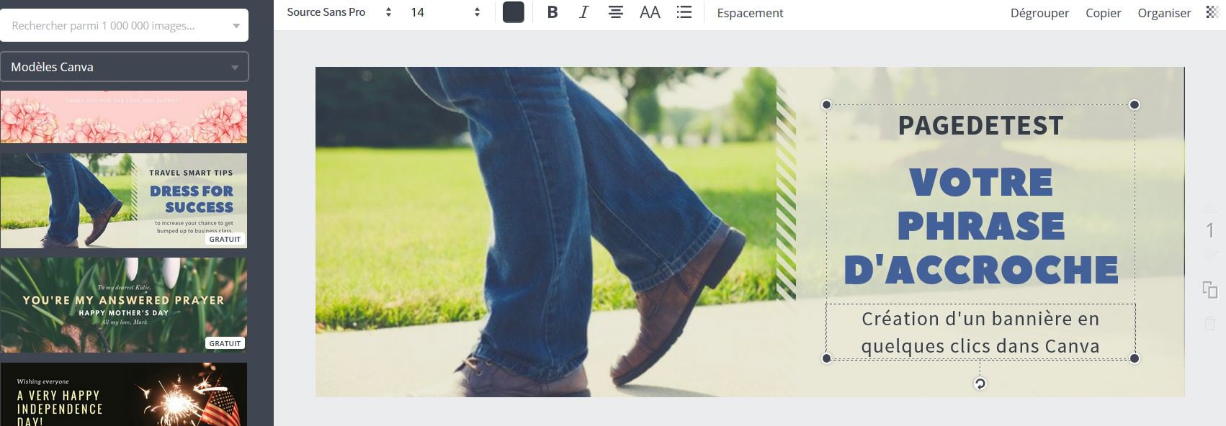Select the Answered Prayer Mother's Day template
Image resolution: width=1226 pixels, height=426 pixels.
pos(123,305)
